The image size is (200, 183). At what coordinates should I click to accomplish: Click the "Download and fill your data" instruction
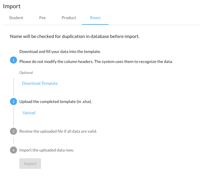pyautogui.click(x=60, y=51)
